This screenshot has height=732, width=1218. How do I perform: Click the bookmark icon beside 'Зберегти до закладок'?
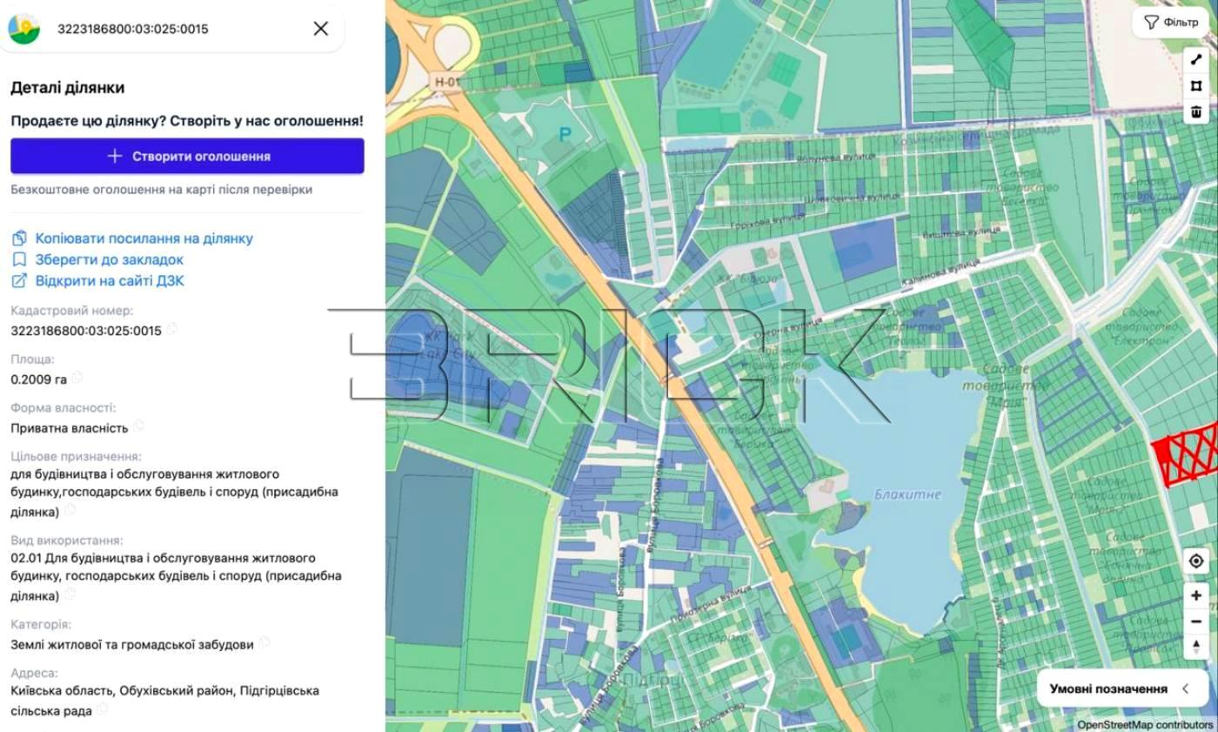[19, 259]
